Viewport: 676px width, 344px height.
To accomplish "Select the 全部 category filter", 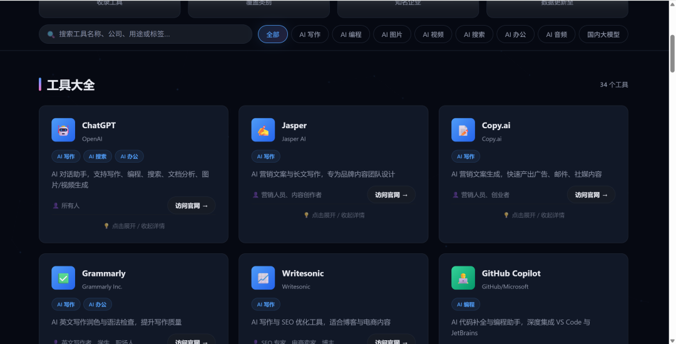I will [273, 34].
